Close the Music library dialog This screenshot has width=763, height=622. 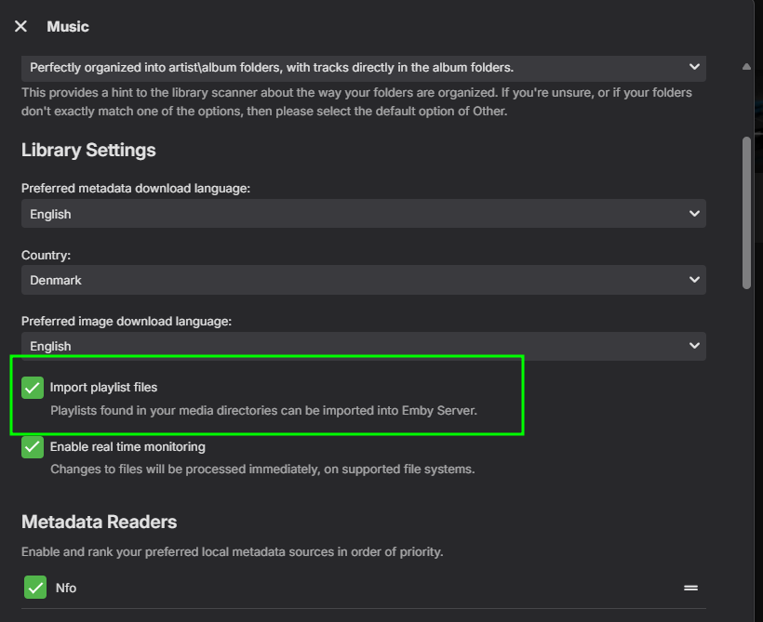20,27
